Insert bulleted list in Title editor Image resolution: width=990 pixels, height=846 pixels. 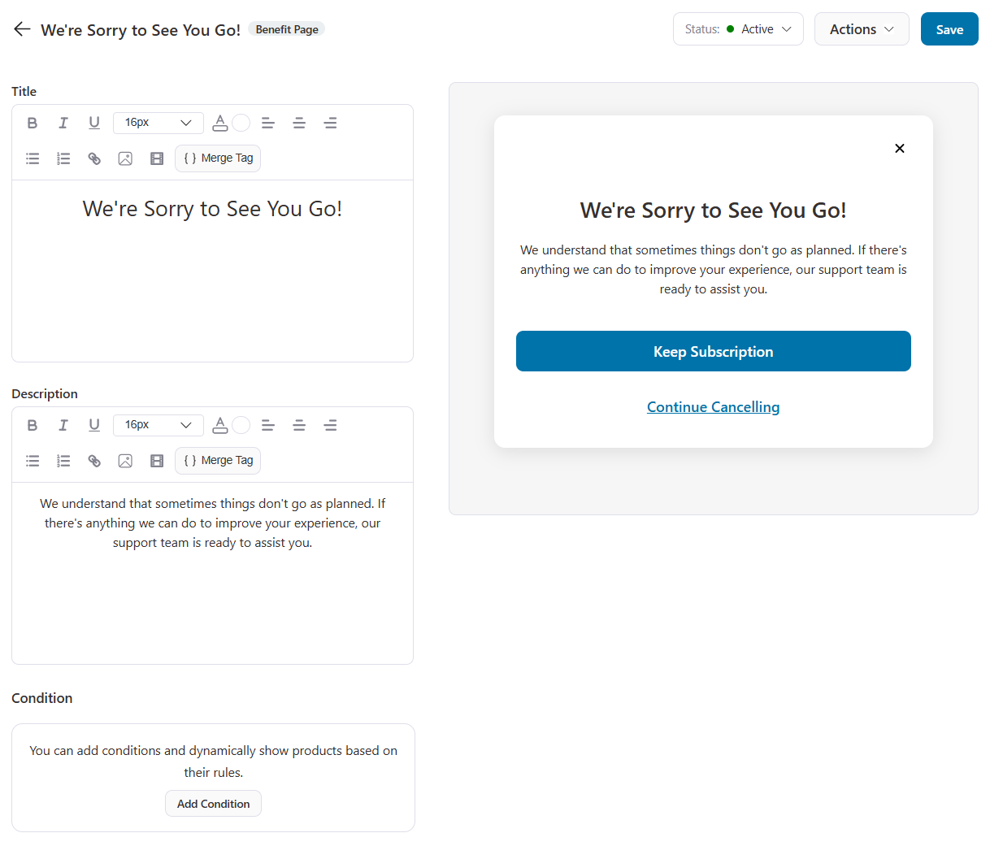[33, 158]
